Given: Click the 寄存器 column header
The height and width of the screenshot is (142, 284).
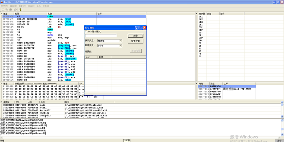Looking at the screenshot, I should coord(202,14).
